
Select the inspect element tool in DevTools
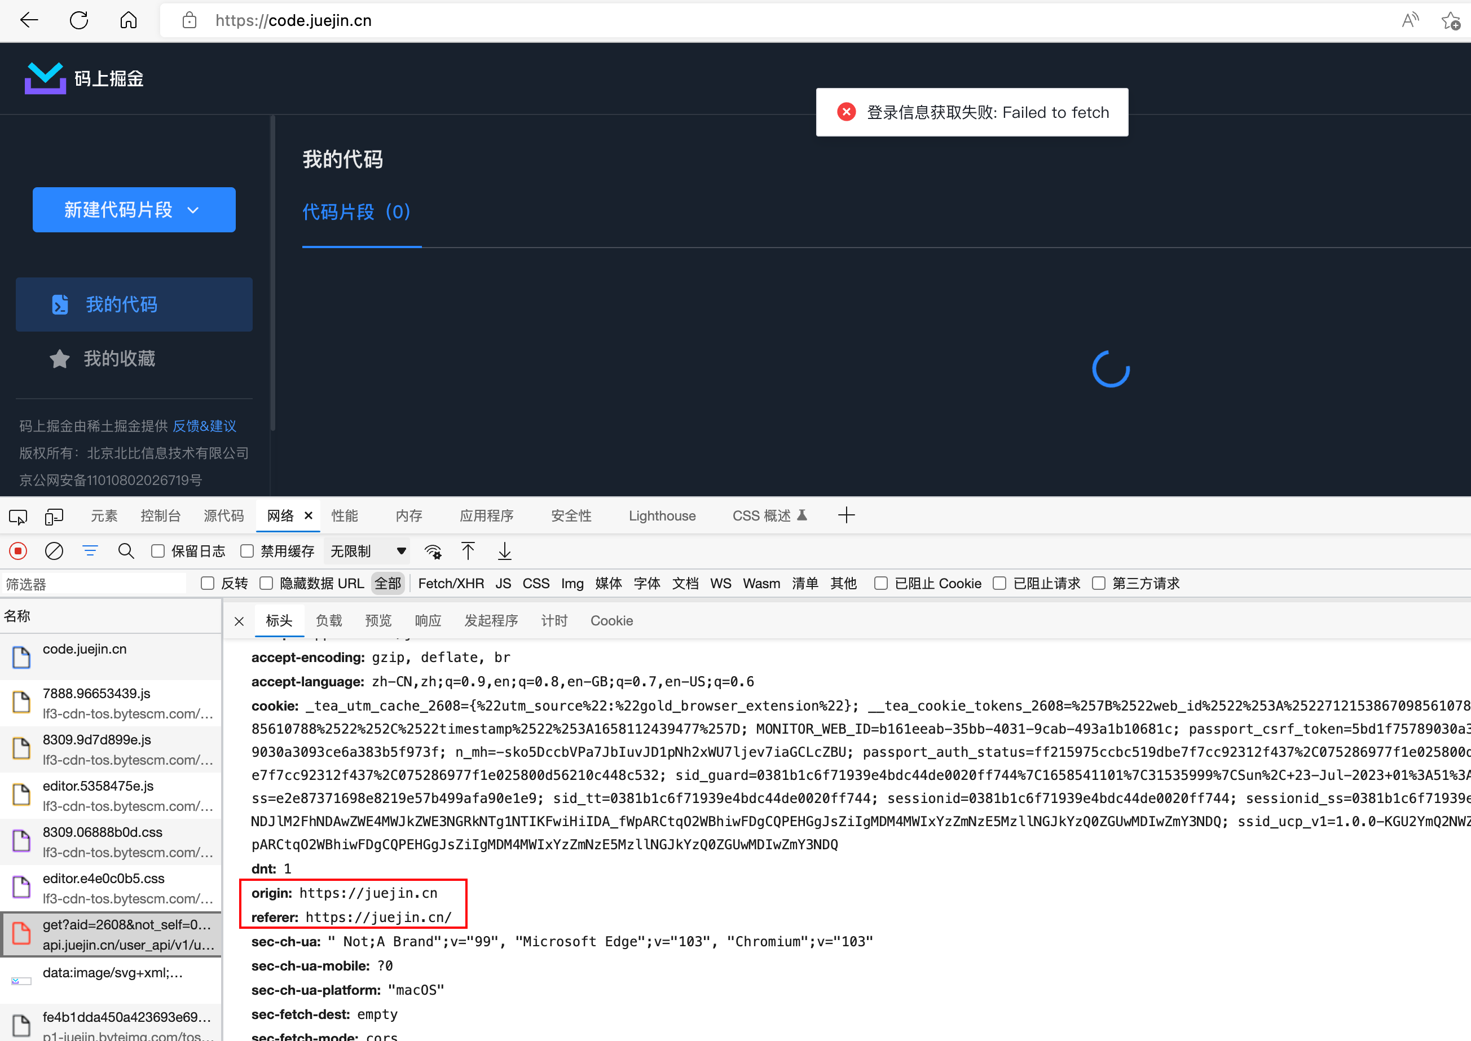[18, 516]
